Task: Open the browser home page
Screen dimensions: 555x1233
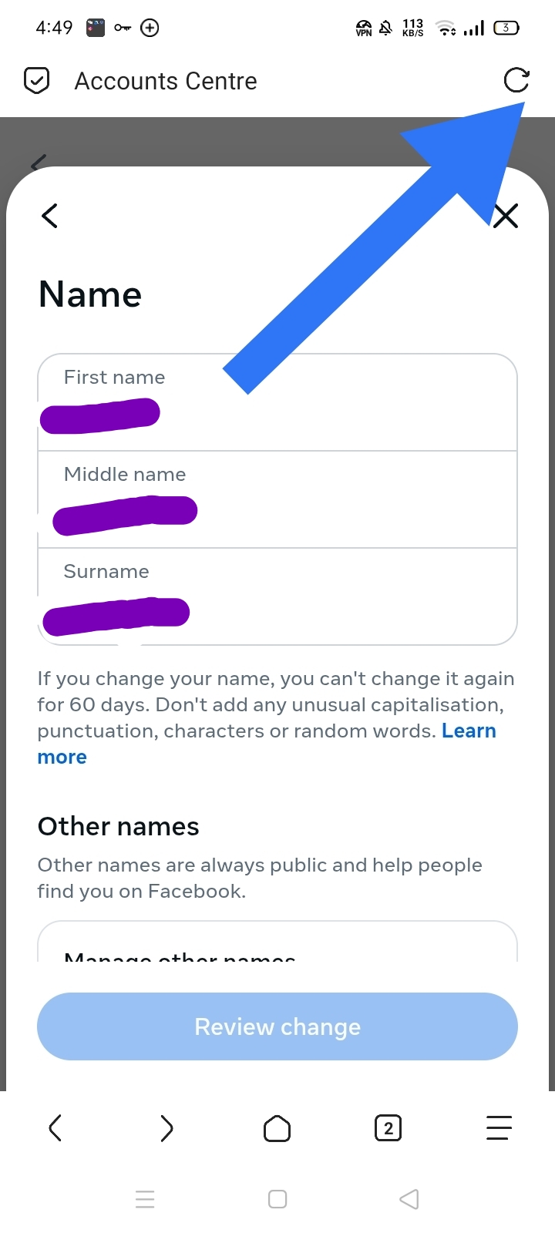Action: pos(277,1129)
